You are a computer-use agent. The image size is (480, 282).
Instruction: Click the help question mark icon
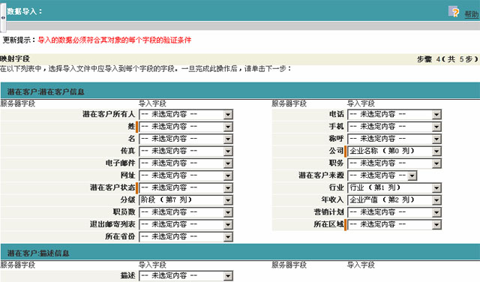[x=454, y=12]
